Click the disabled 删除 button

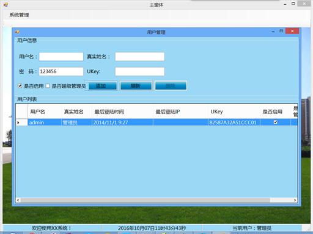tap(171, 86)
